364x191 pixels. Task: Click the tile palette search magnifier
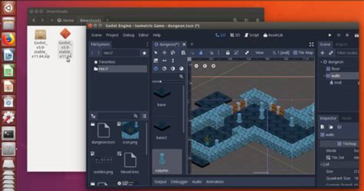click(x=181, y=76)
